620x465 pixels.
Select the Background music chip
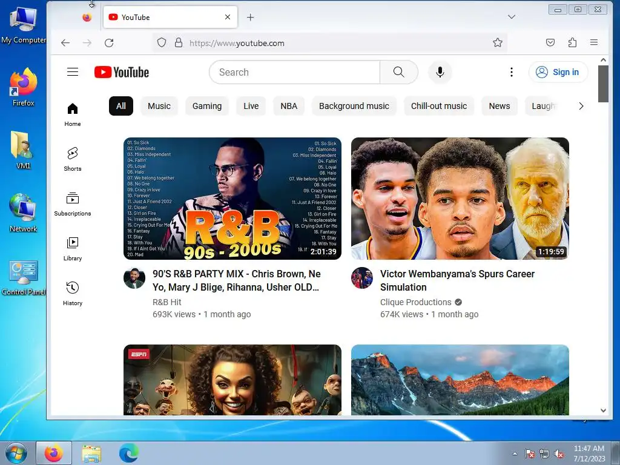354,106
